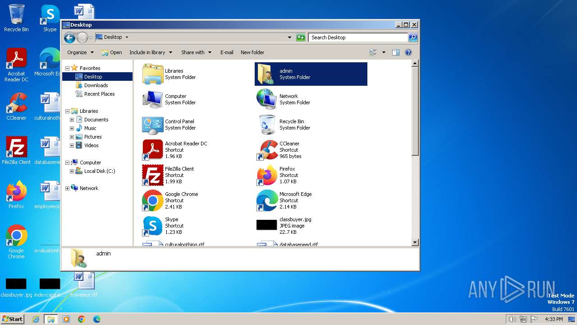
Task: Expand the Documents library node
Action: pyautogui.click(x=72, y=120)
